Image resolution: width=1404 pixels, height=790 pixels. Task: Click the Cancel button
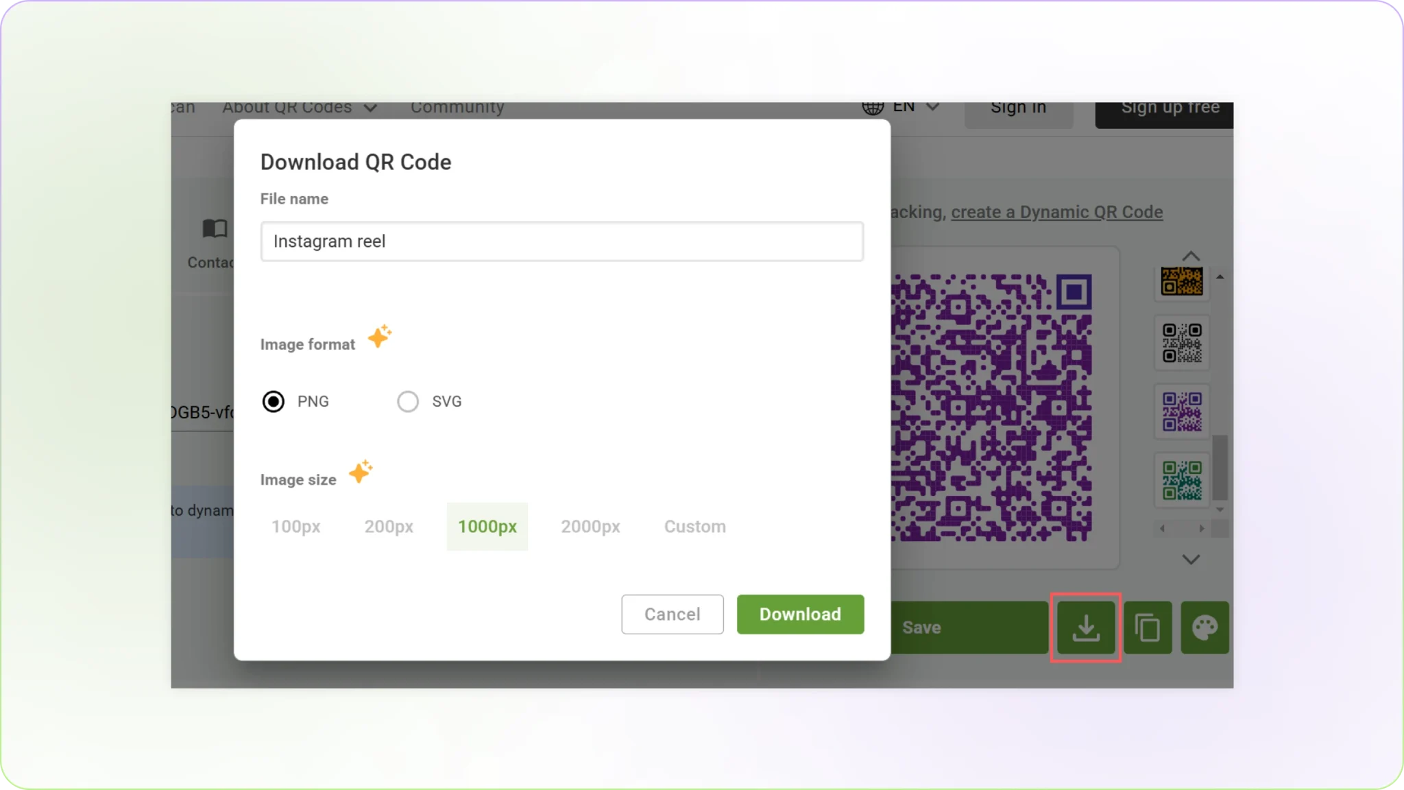tap(672, 614)
